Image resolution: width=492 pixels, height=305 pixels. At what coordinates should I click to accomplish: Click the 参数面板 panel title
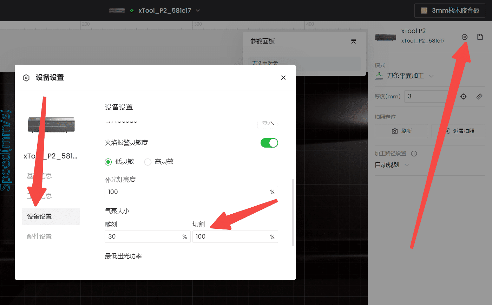click(262, 41)
